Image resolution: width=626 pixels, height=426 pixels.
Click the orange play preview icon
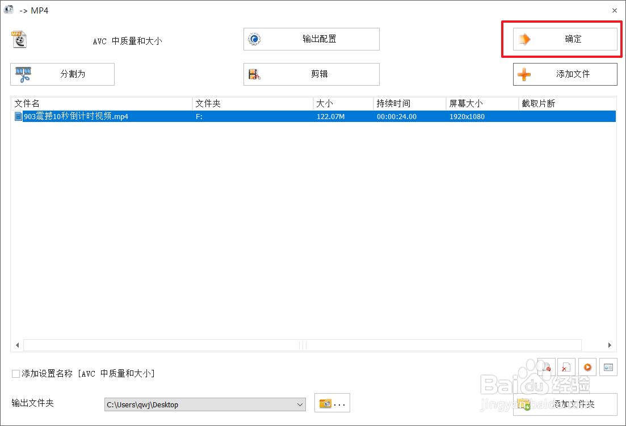point(587,367)
